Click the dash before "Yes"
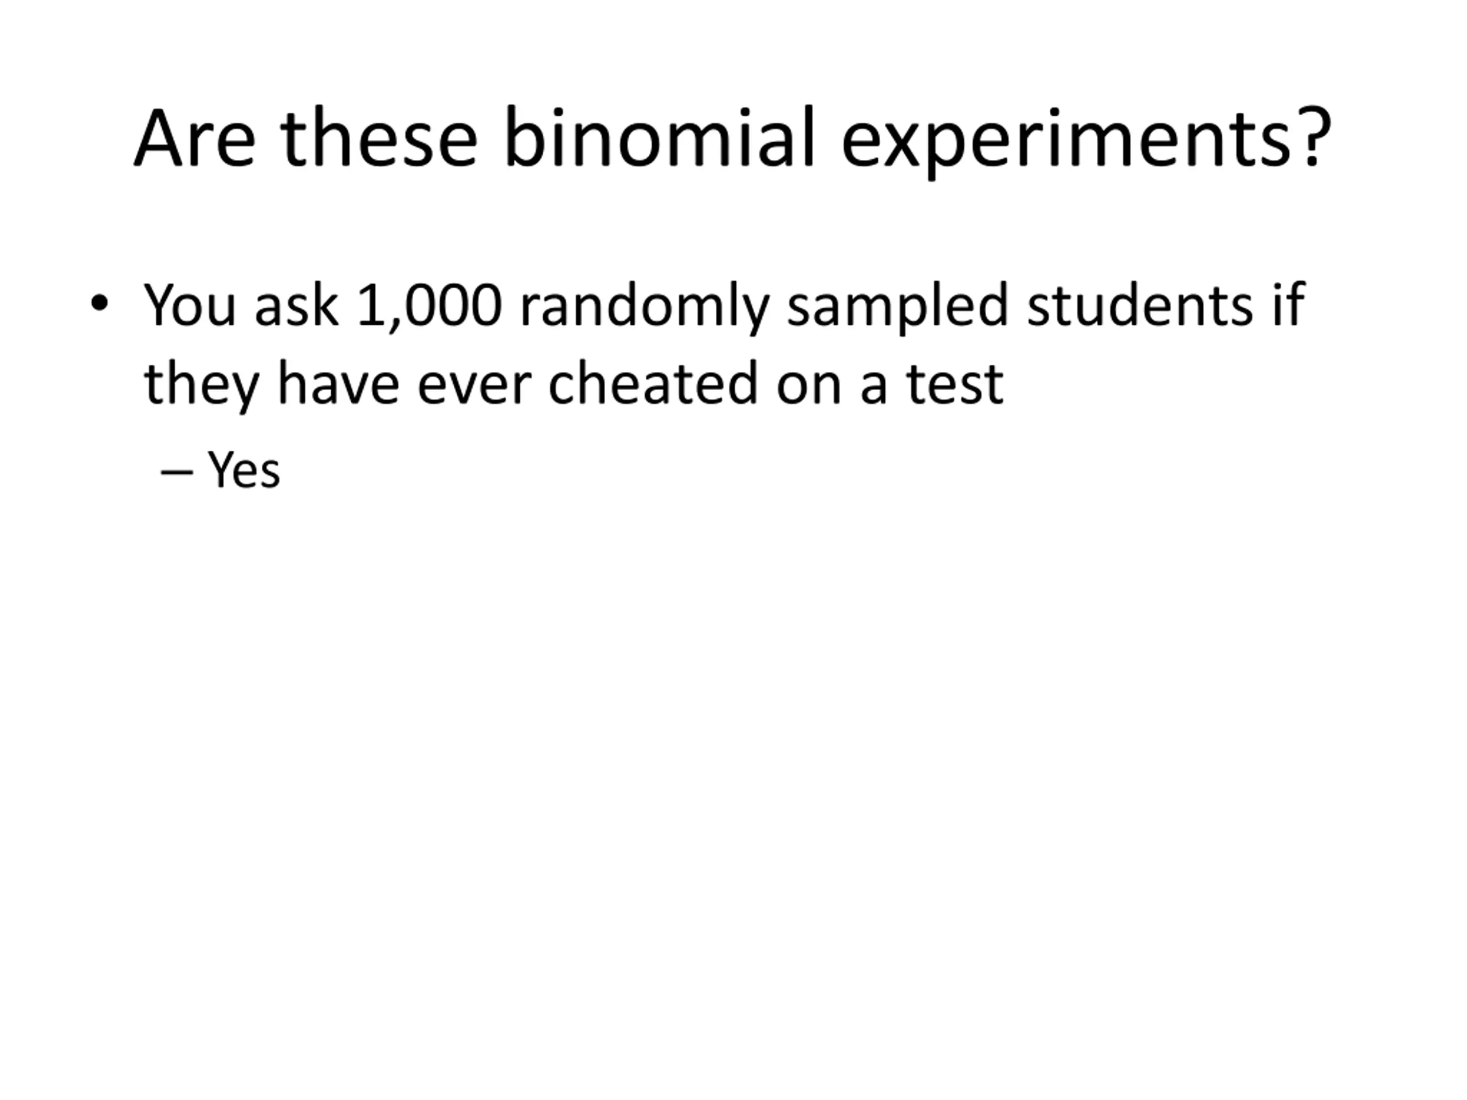This screenshot has width=1467, height=1100. point(176,472)
